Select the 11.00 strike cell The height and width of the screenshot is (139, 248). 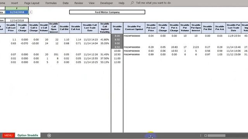tap(117, 58)
